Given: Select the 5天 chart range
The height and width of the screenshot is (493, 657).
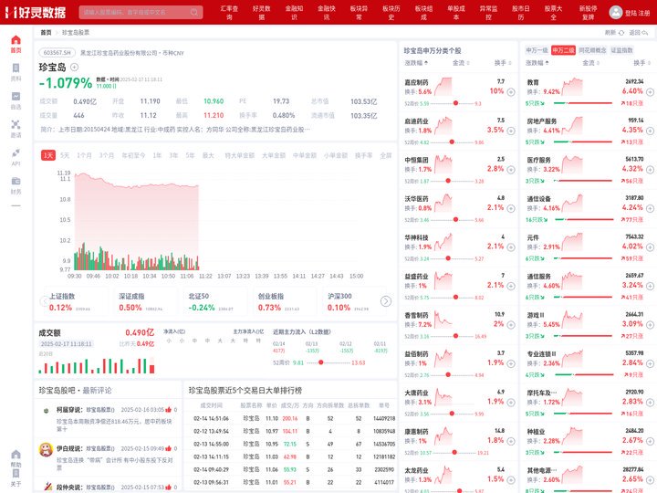Looking at the screenshot, I should click(x=65, y=155).
